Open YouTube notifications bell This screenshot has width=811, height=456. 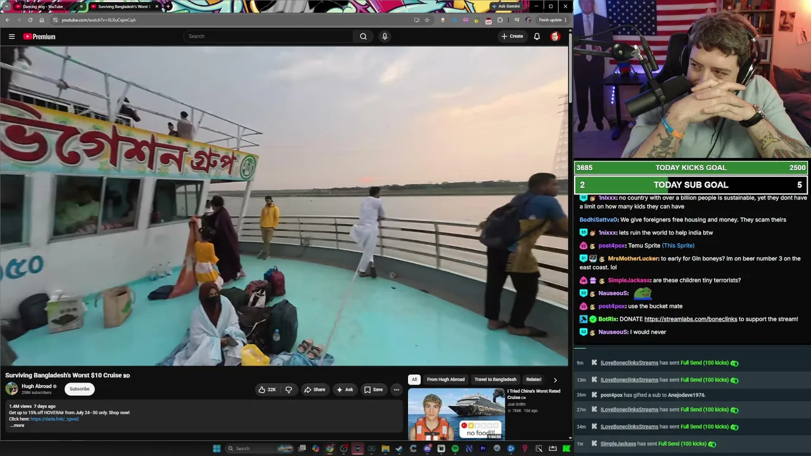537,36
